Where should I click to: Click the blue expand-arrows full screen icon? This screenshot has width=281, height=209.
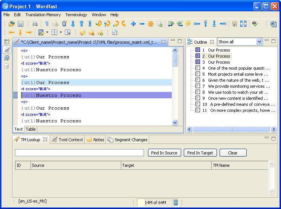point(243,24)
